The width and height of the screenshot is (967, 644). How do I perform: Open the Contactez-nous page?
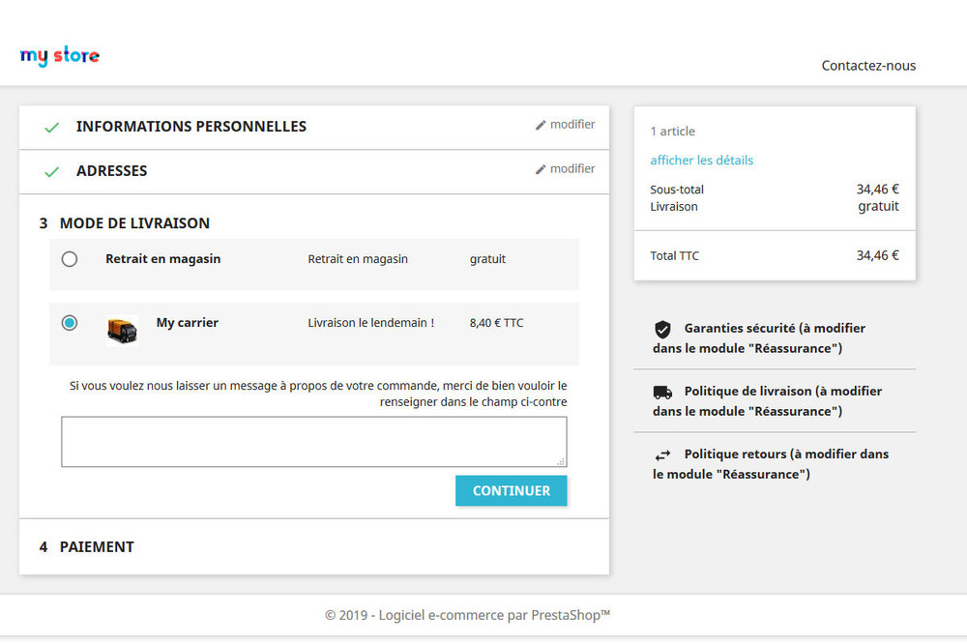tap(868, 66)
